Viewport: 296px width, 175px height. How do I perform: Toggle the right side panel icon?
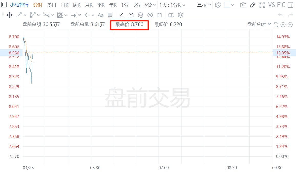pos(290,5)
